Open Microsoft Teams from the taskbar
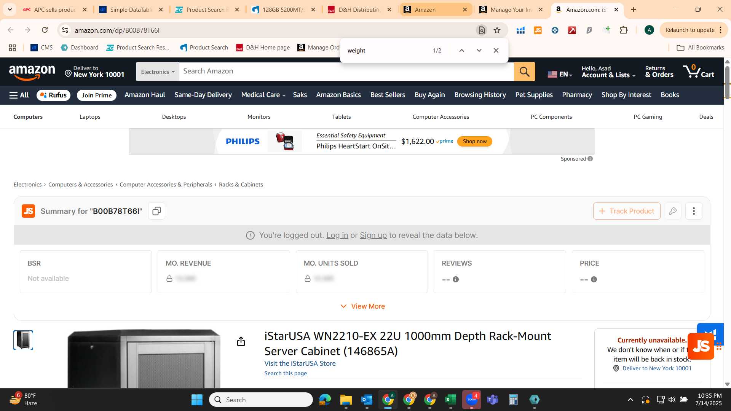731x411 pixels. (x=492, y=400)
